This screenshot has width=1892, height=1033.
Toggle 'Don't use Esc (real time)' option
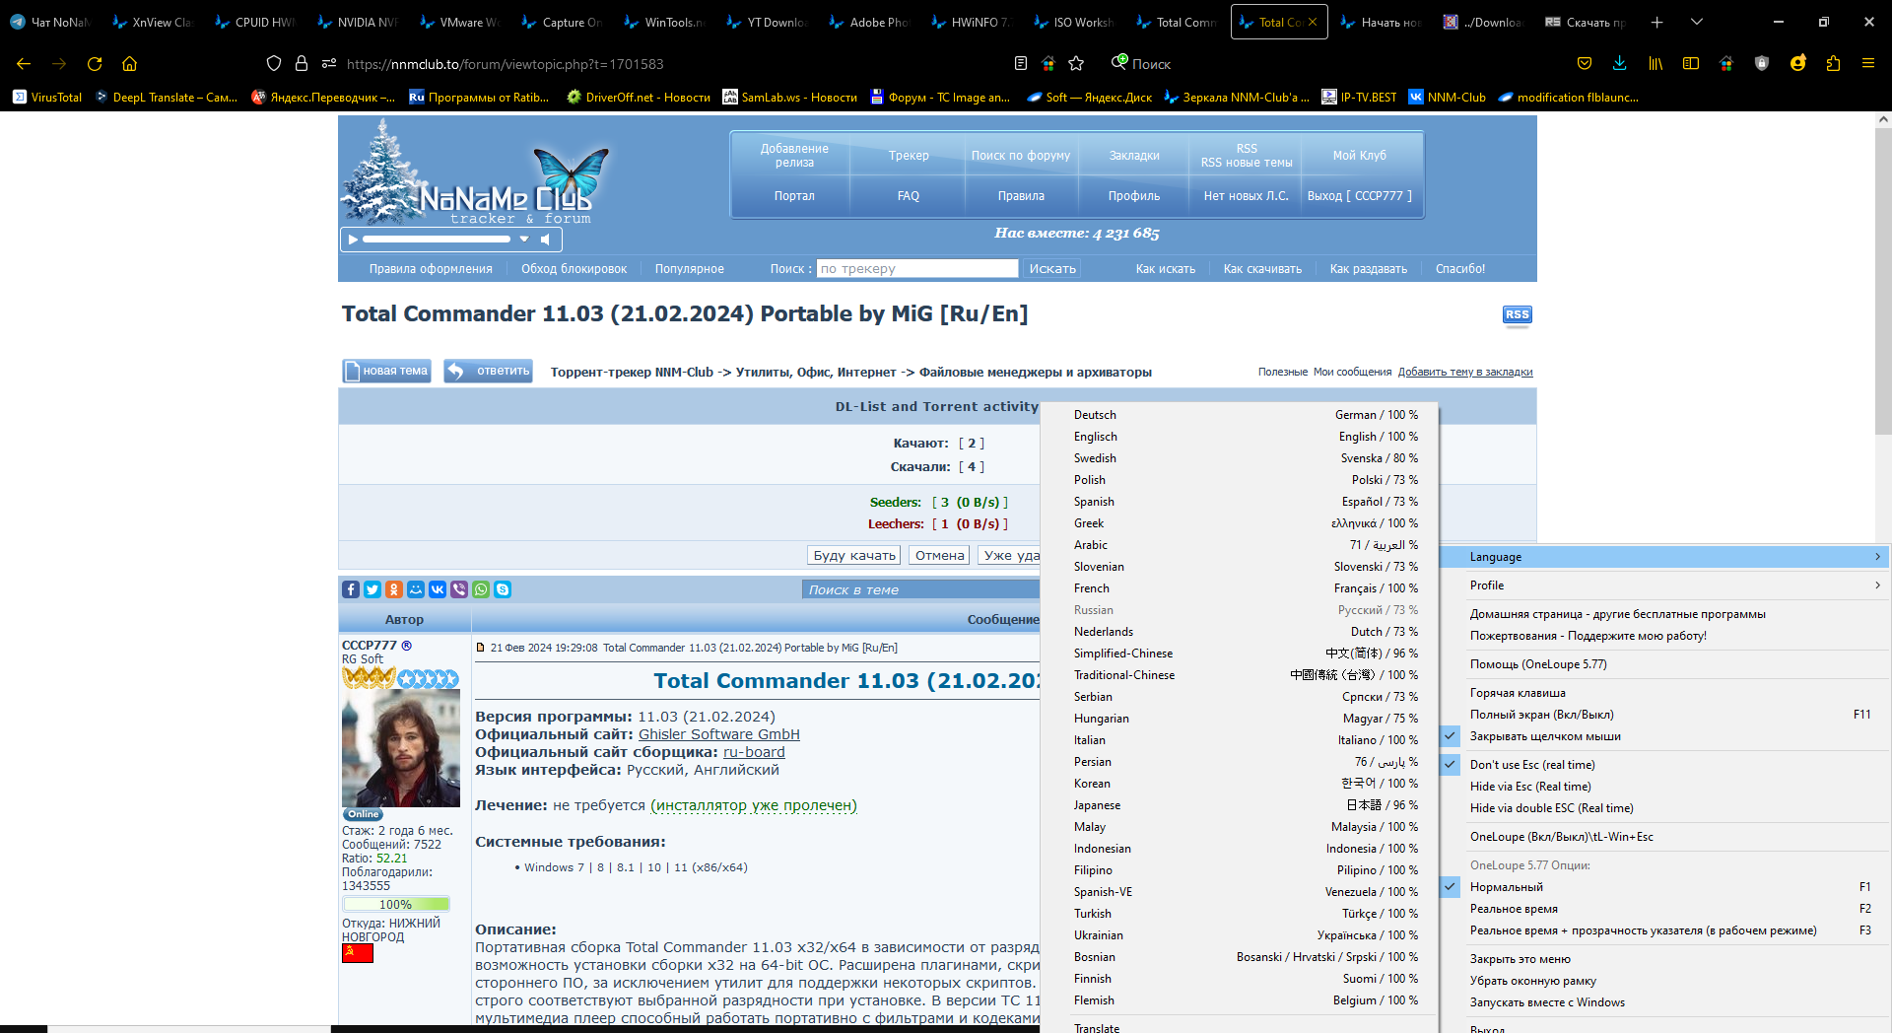[1665, 765]
